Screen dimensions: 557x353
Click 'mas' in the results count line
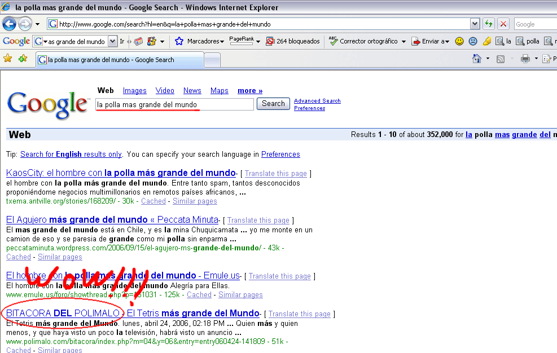point(502,135)
